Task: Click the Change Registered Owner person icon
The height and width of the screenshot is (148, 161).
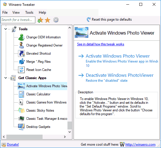Action: click(x=21, y=45)
